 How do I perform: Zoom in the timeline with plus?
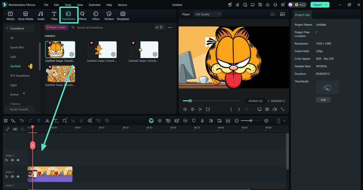(266, 121)
